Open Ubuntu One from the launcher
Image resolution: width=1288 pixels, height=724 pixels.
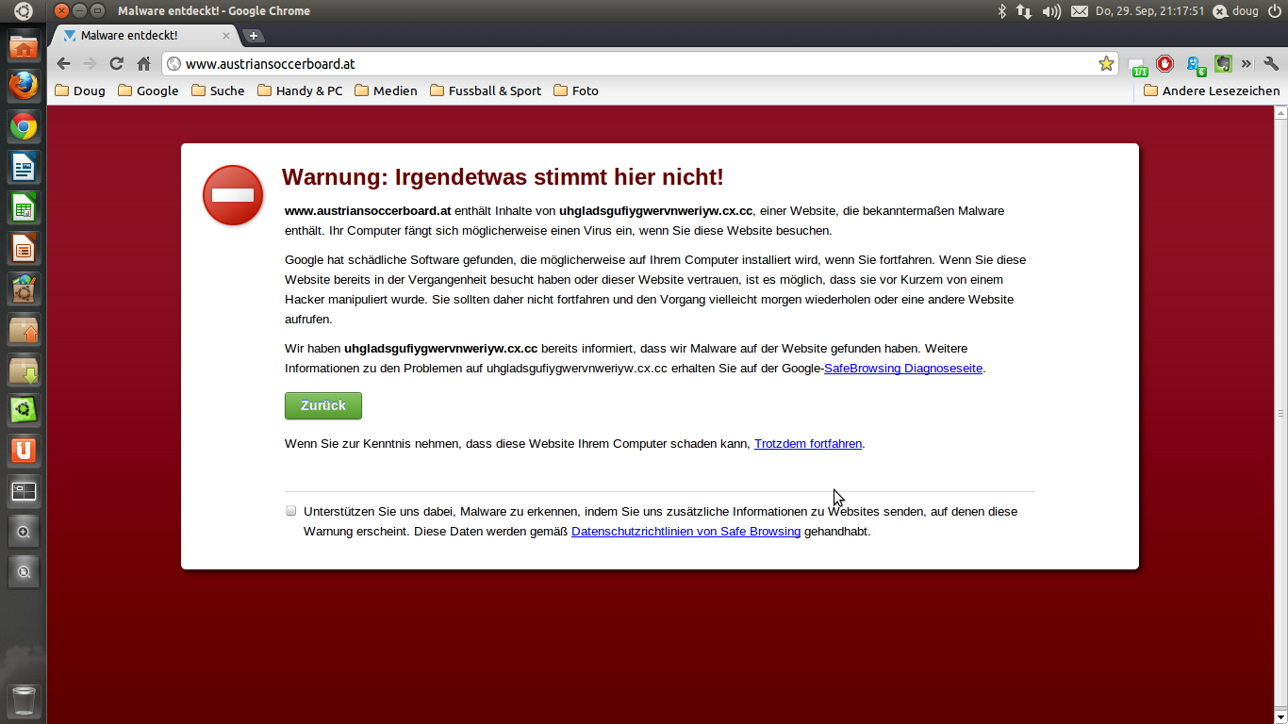[24, 451]
